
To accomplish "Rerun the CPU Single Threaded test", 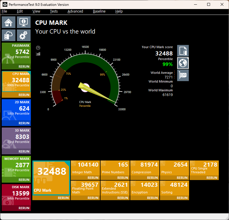I will (204, 178).
